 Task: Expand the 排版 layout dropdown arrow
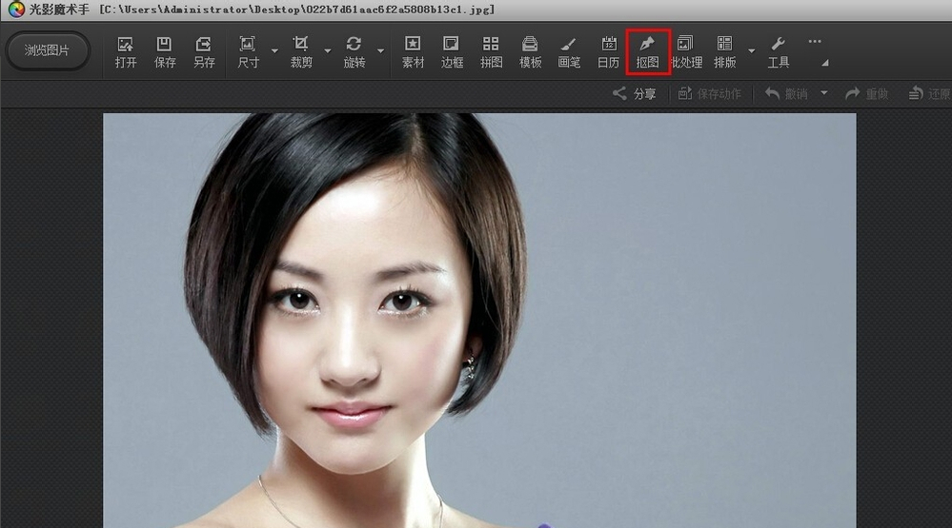(751, 51)
